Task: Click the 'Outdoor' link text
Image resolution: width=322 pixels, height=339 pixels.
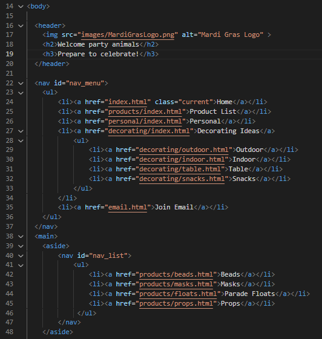Action: coord(249,150)
